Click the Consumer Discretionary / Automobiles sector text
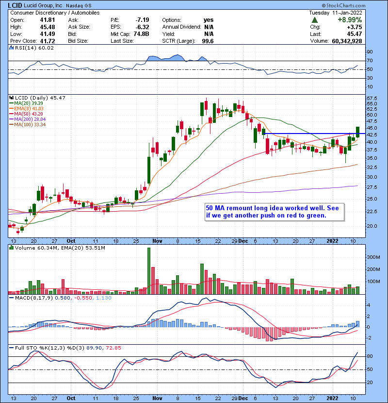The image size is (388, 403). (55, 13)
